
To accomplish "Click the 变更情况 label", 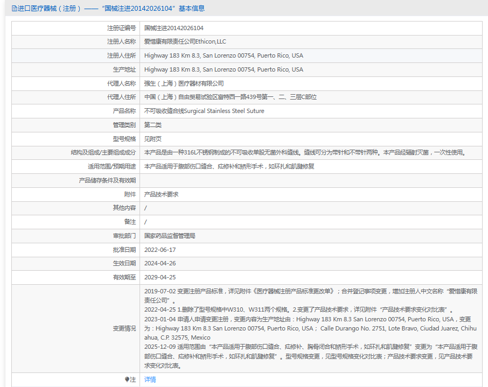I will coord(124,328).
